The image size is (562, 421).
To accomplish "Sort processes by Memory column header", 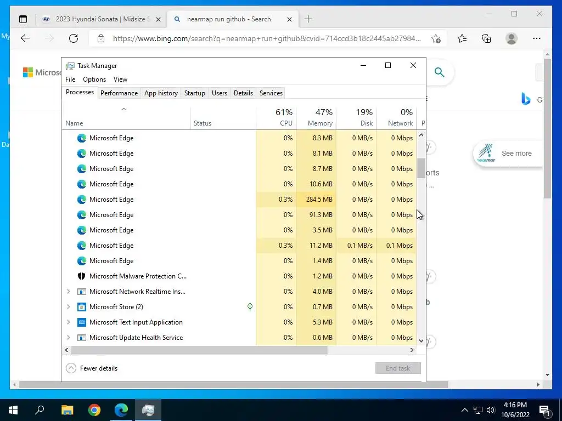I will coord(316,118).
